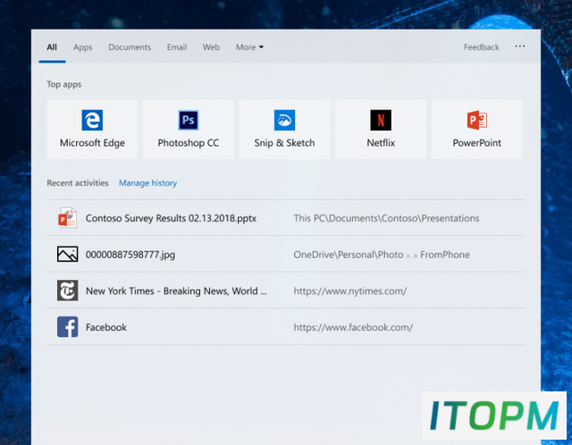The height and width of the screenshot is (445, 572).
Task: Click the image icon beside 0000887598777.jpg
Action: 68,254
